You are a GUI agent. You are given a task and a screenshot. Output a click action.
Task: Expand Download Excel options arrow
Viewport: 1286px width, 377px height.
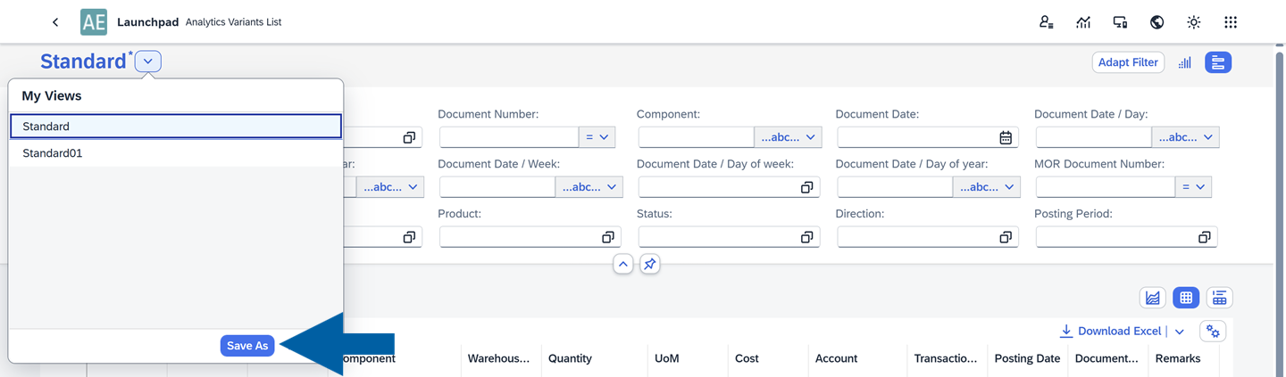tap(1179, 332)
